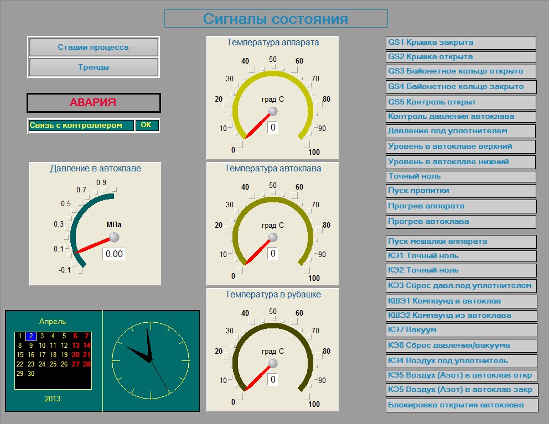This screenshot has height=424, width=549.
Task: Toggle GS3 Байонетное кольцо открыто signal
Action: (x=460, y=71)
